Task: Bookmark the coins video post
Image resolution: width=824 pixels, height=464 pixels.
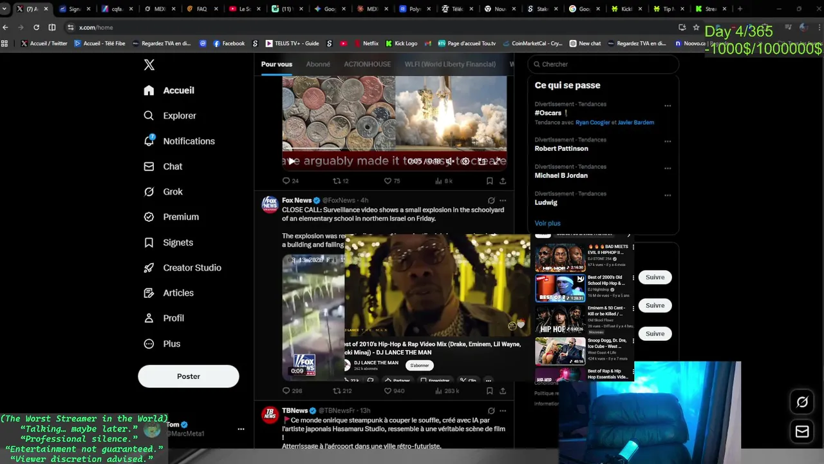Action: [x=490, y=181]
